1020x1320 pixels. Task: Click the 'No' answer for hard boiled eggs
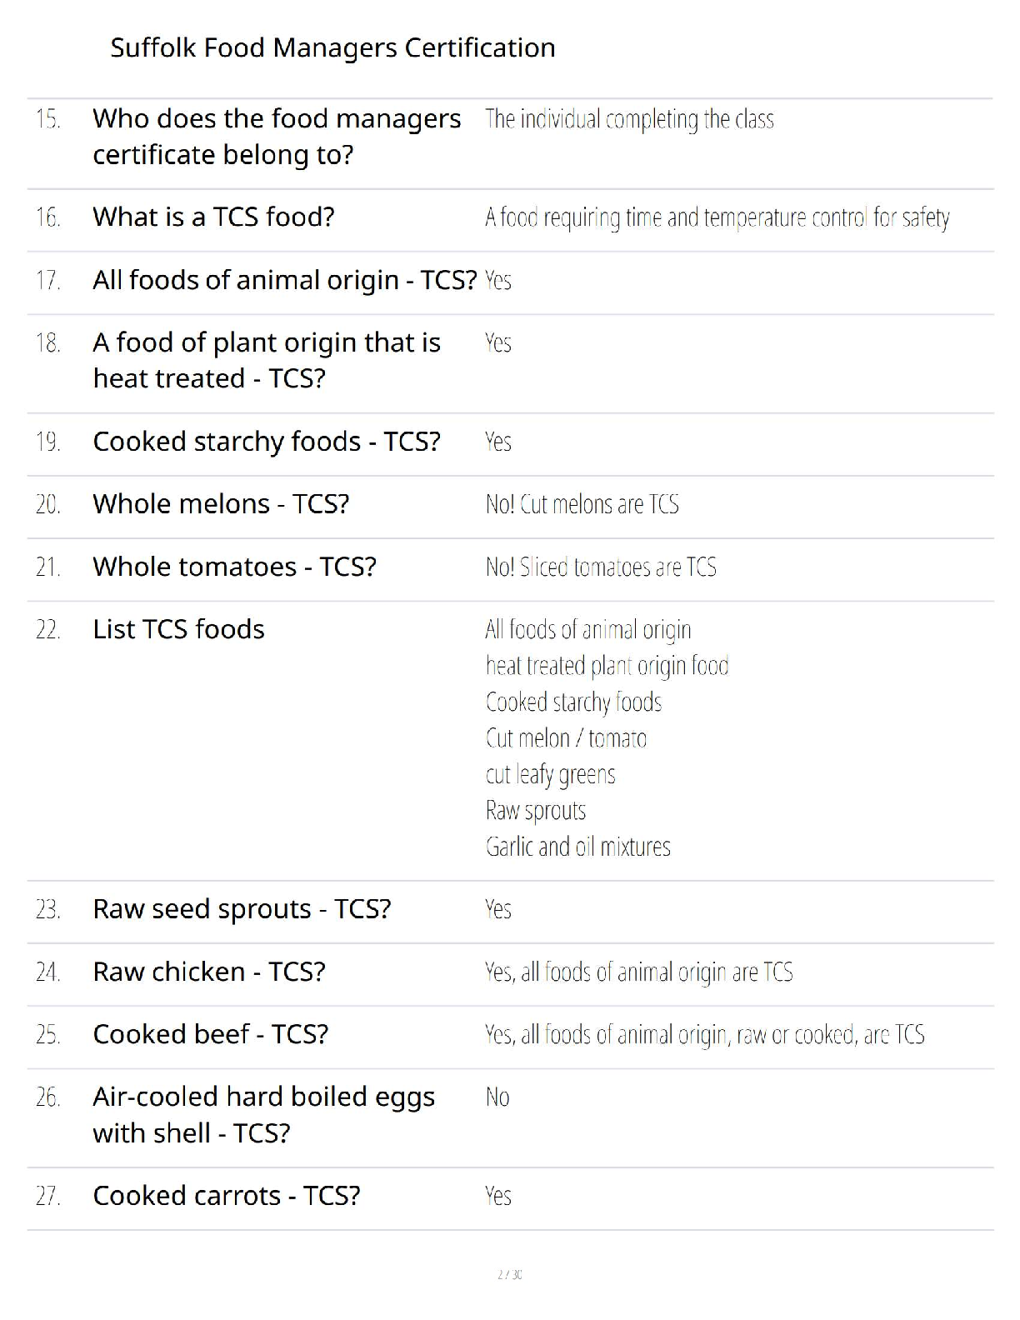(497, 1097)
